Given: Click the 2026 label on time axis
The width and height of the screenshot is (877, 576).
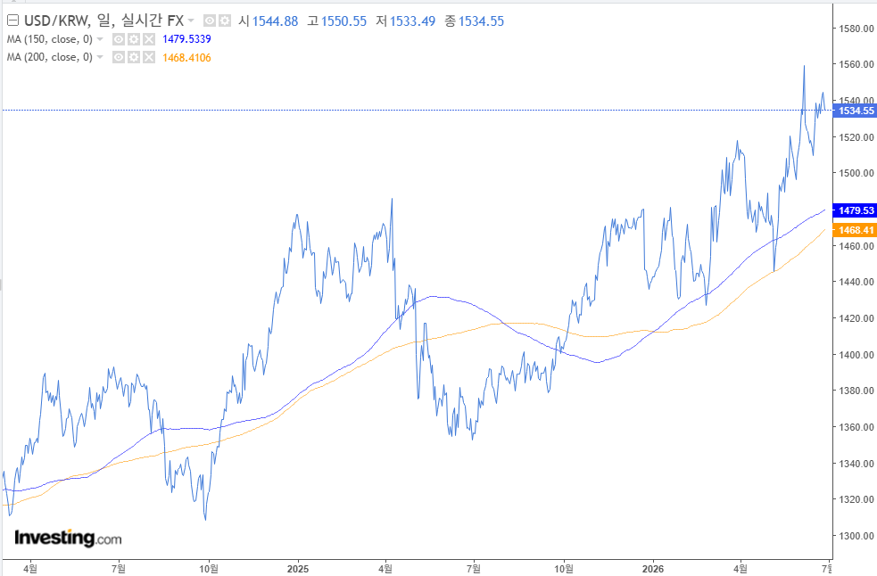Looking at the screenshot, I should coord(653,569).
